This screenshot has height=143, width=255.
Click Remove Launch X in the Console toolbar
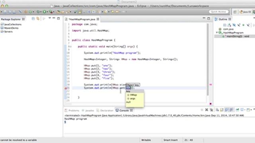pos(206,110)
